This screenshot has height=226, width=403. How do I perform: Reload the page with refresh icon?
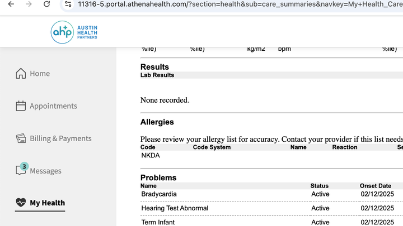[x=46, y=4]
